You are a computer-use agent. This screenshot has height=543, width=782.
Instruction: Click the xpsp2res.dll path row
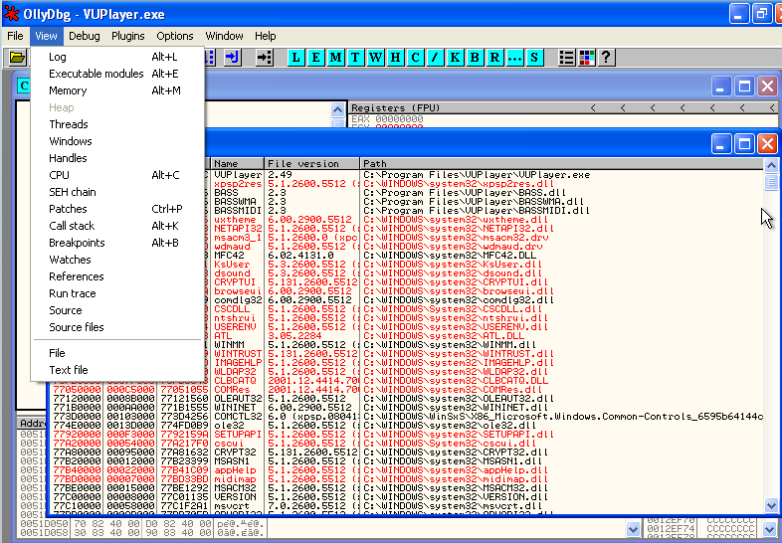pyautogui.click(x=459, y=184)
